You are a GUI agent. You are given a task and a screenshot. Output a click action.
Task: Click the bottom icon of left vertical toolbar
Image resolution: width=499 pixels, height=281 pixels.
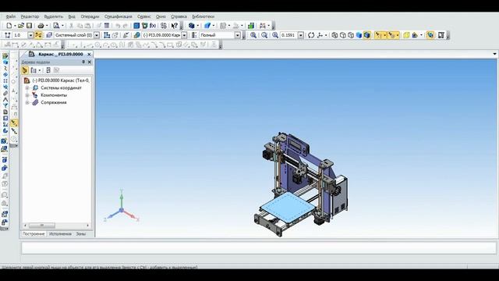pyautogui.click(x=5, y=222)
